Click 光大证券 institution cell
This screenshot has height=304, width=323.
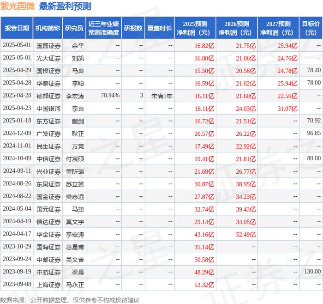tap(48, 58)
